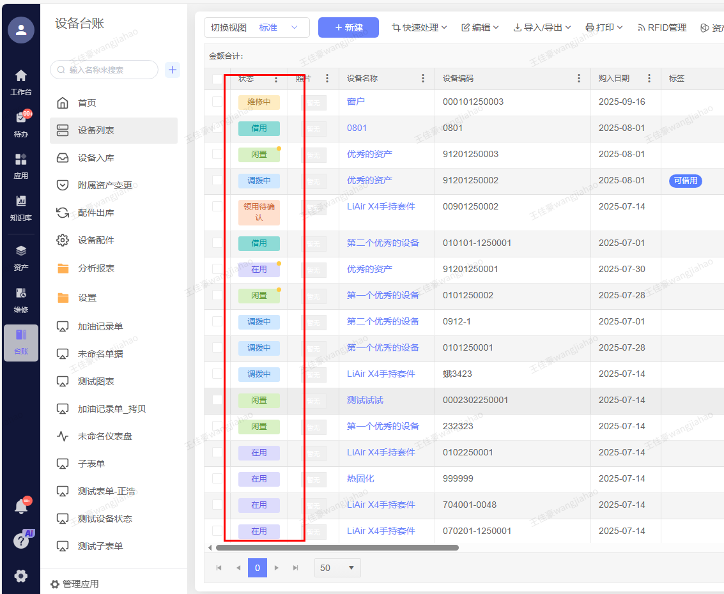Open the page size 50 dropdown
The image size is (724, 594).
pos(337,568)
